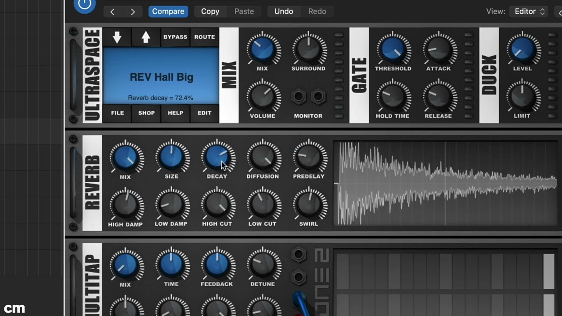Open the EDIT menu
The height and width of the screenshot is (316, 562).
205,113
